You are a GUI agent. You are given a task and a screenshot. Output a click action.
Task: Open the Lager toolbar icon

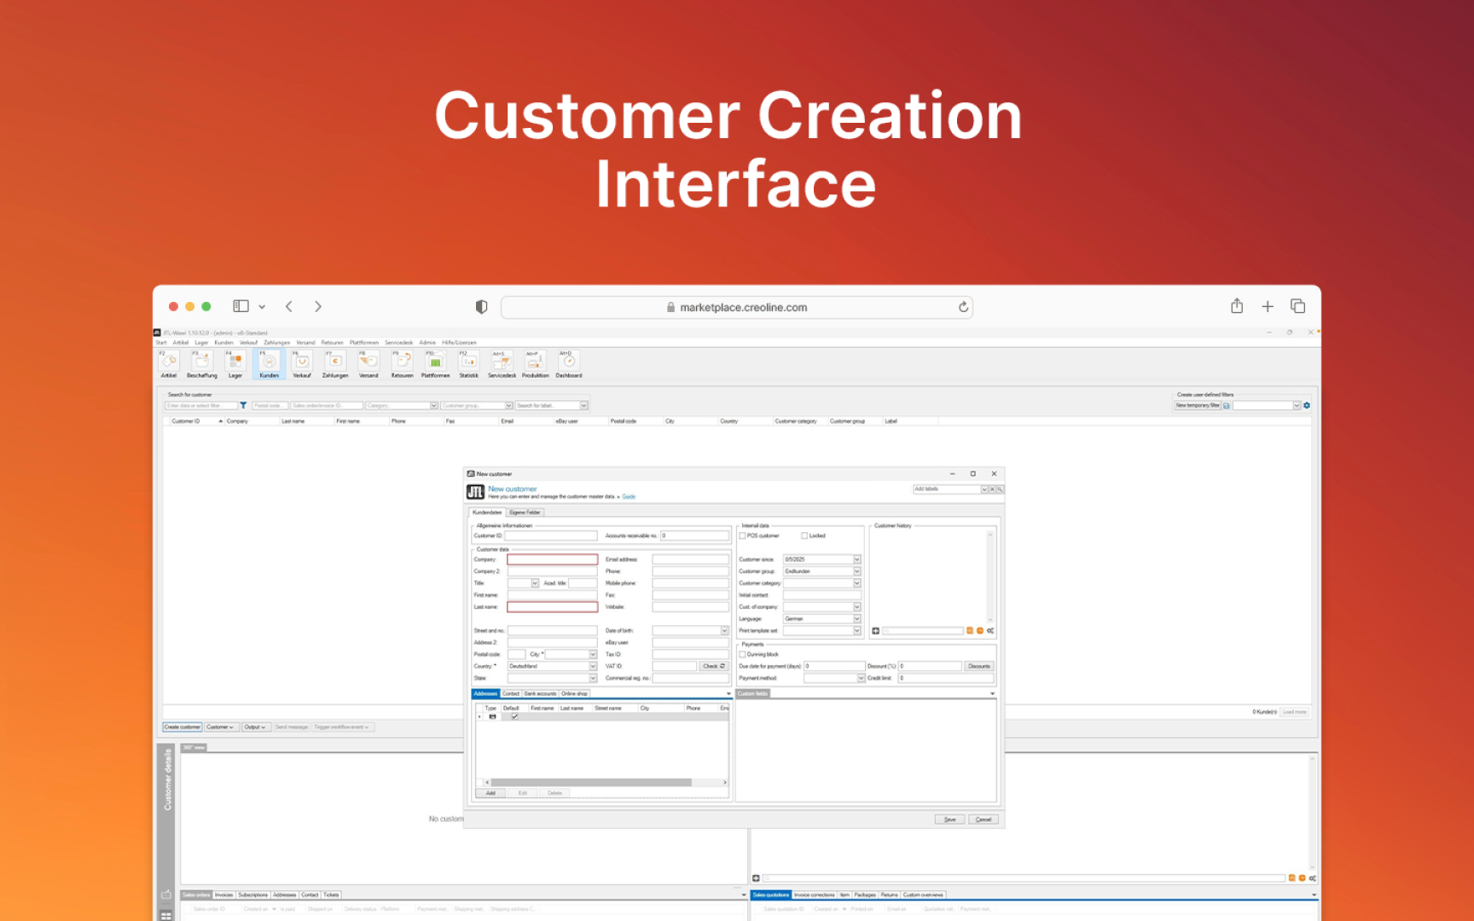[235, 364]
